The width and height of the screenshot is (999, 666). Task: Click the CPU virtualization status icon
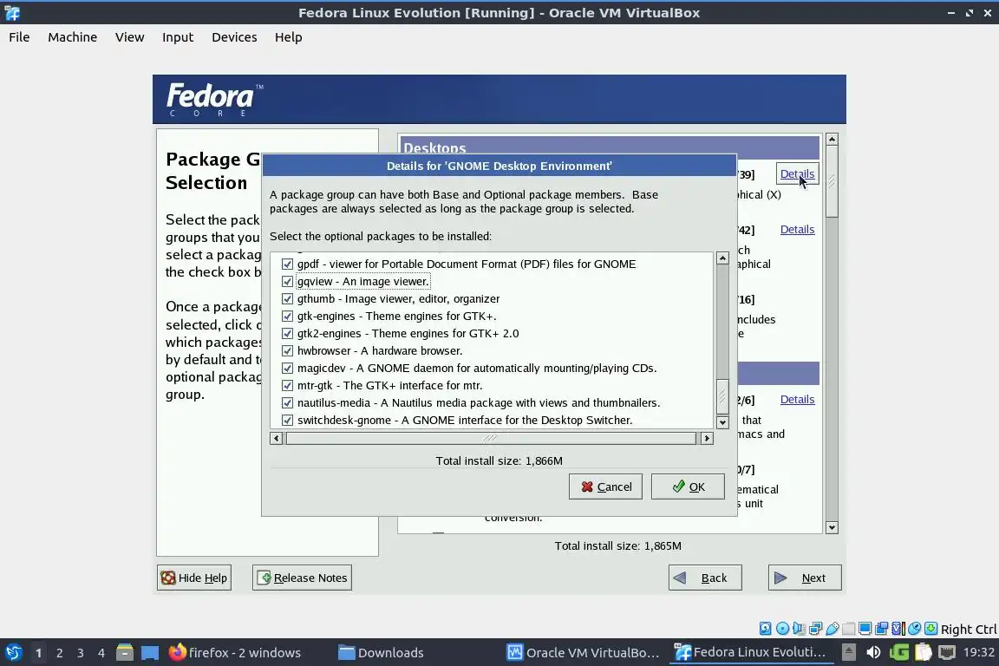(898, 629)
